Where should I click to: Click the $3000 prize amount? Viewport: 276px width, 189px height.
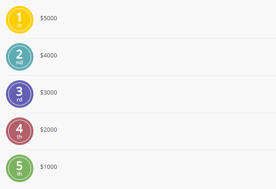tap(49, 93)
